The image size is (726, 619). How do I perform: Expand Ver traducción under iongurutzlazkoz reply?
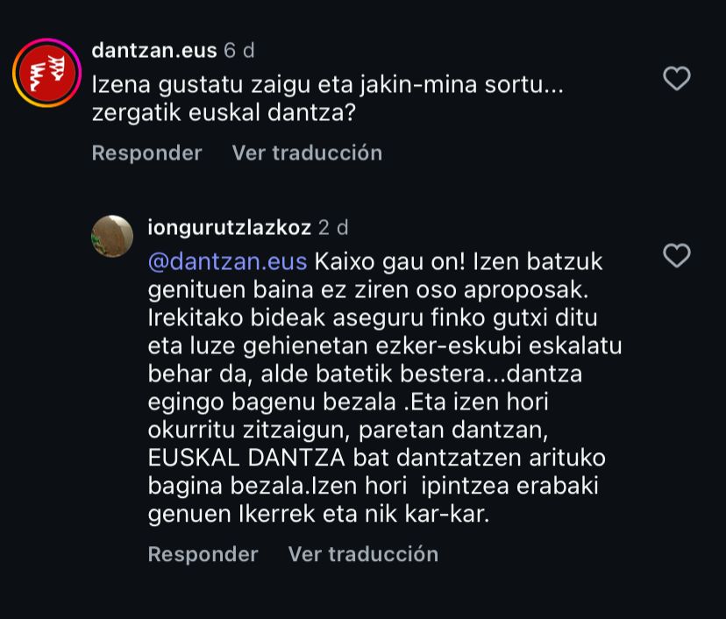(x=363, y=554)
